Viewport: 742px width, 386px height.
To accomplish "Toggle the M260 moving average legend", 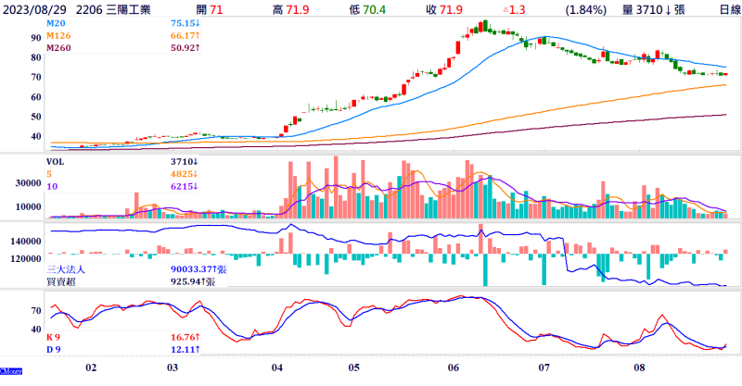I will (x=59, y=47).
